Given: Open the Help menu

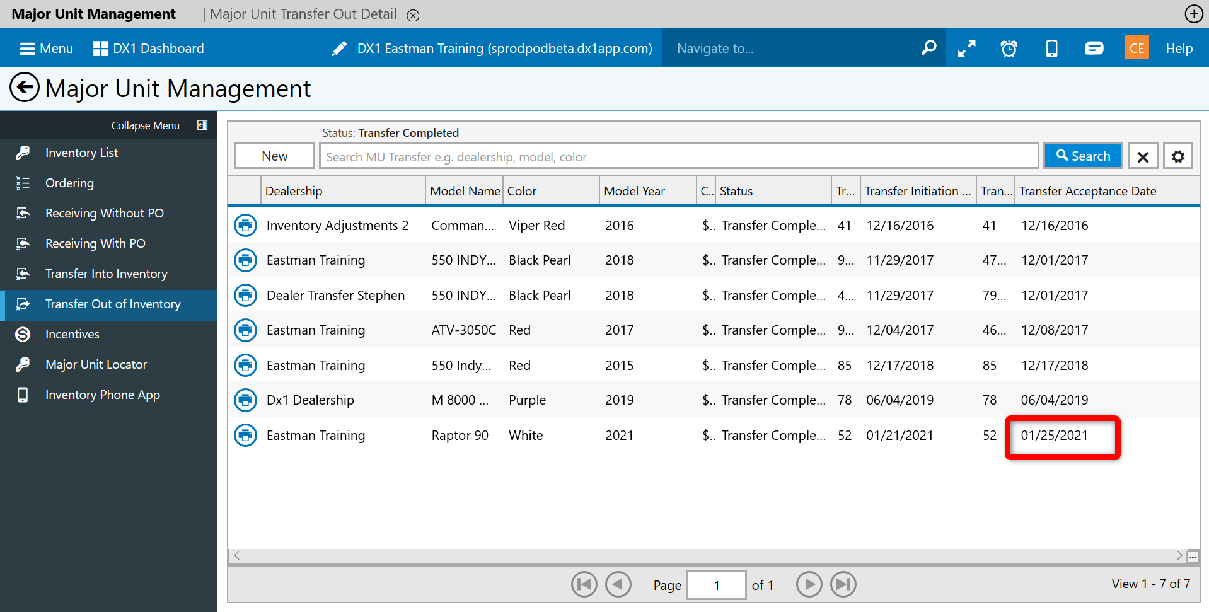Looking at the screenshot, I should tap(1179, 49).
